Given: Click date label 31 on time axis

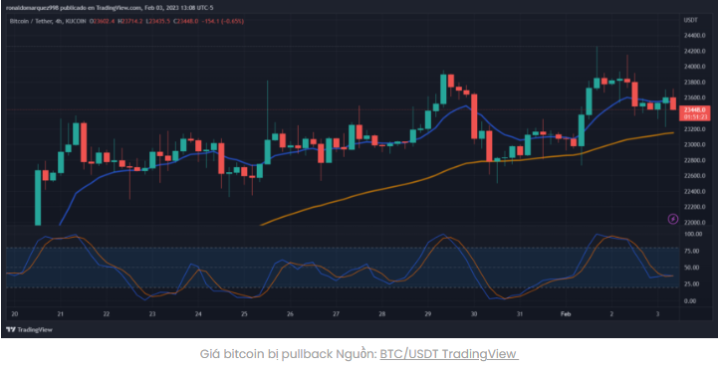Looking at the screenshot, I should click(520, 314).
